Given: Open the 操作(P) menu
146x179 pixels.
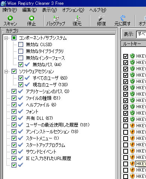Looking at the screenshot, I should tap(10, 10).
